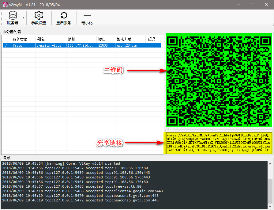Click log scrollbar up arrow

coord(270,164)
